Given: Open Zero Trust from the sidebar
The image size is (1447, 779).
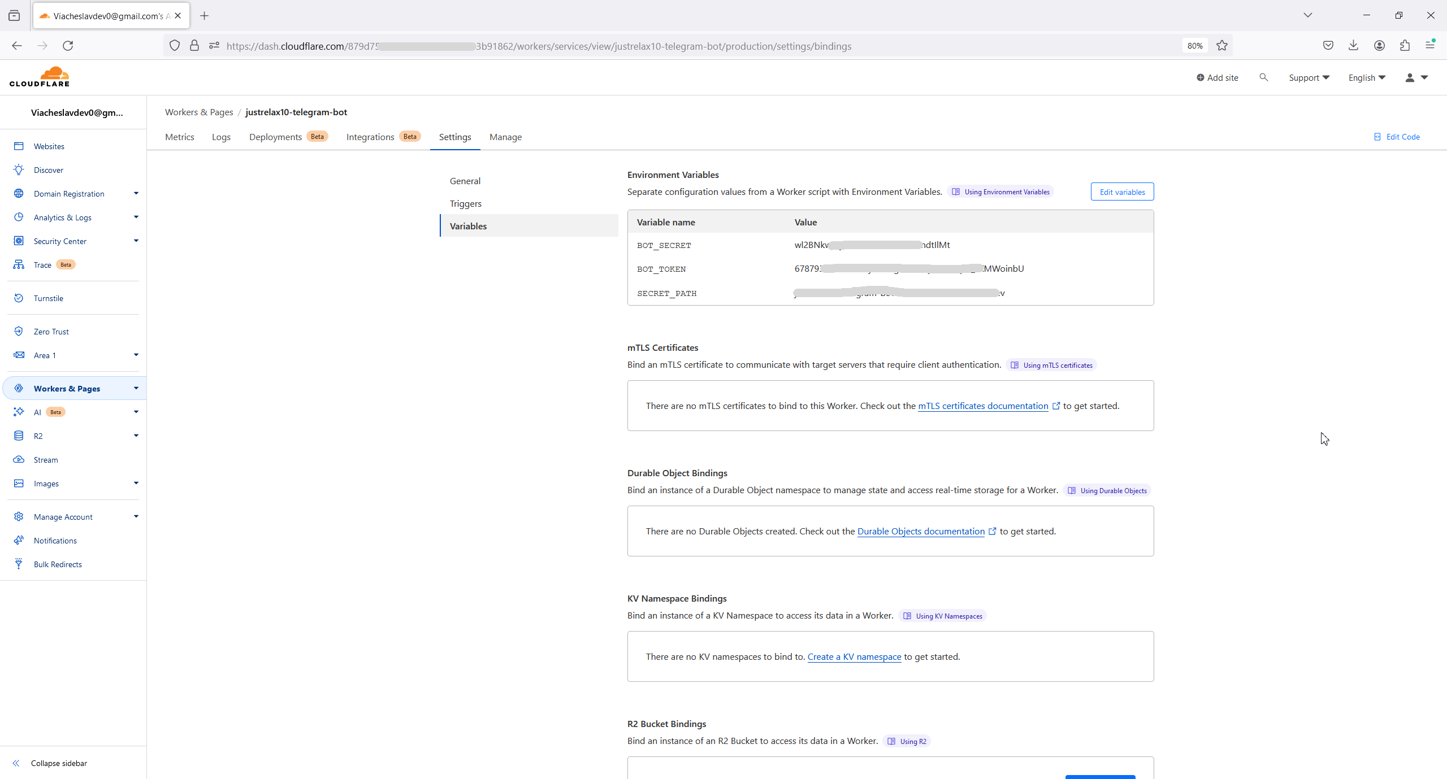Looking at the screenshot, I should pos(51,332).
